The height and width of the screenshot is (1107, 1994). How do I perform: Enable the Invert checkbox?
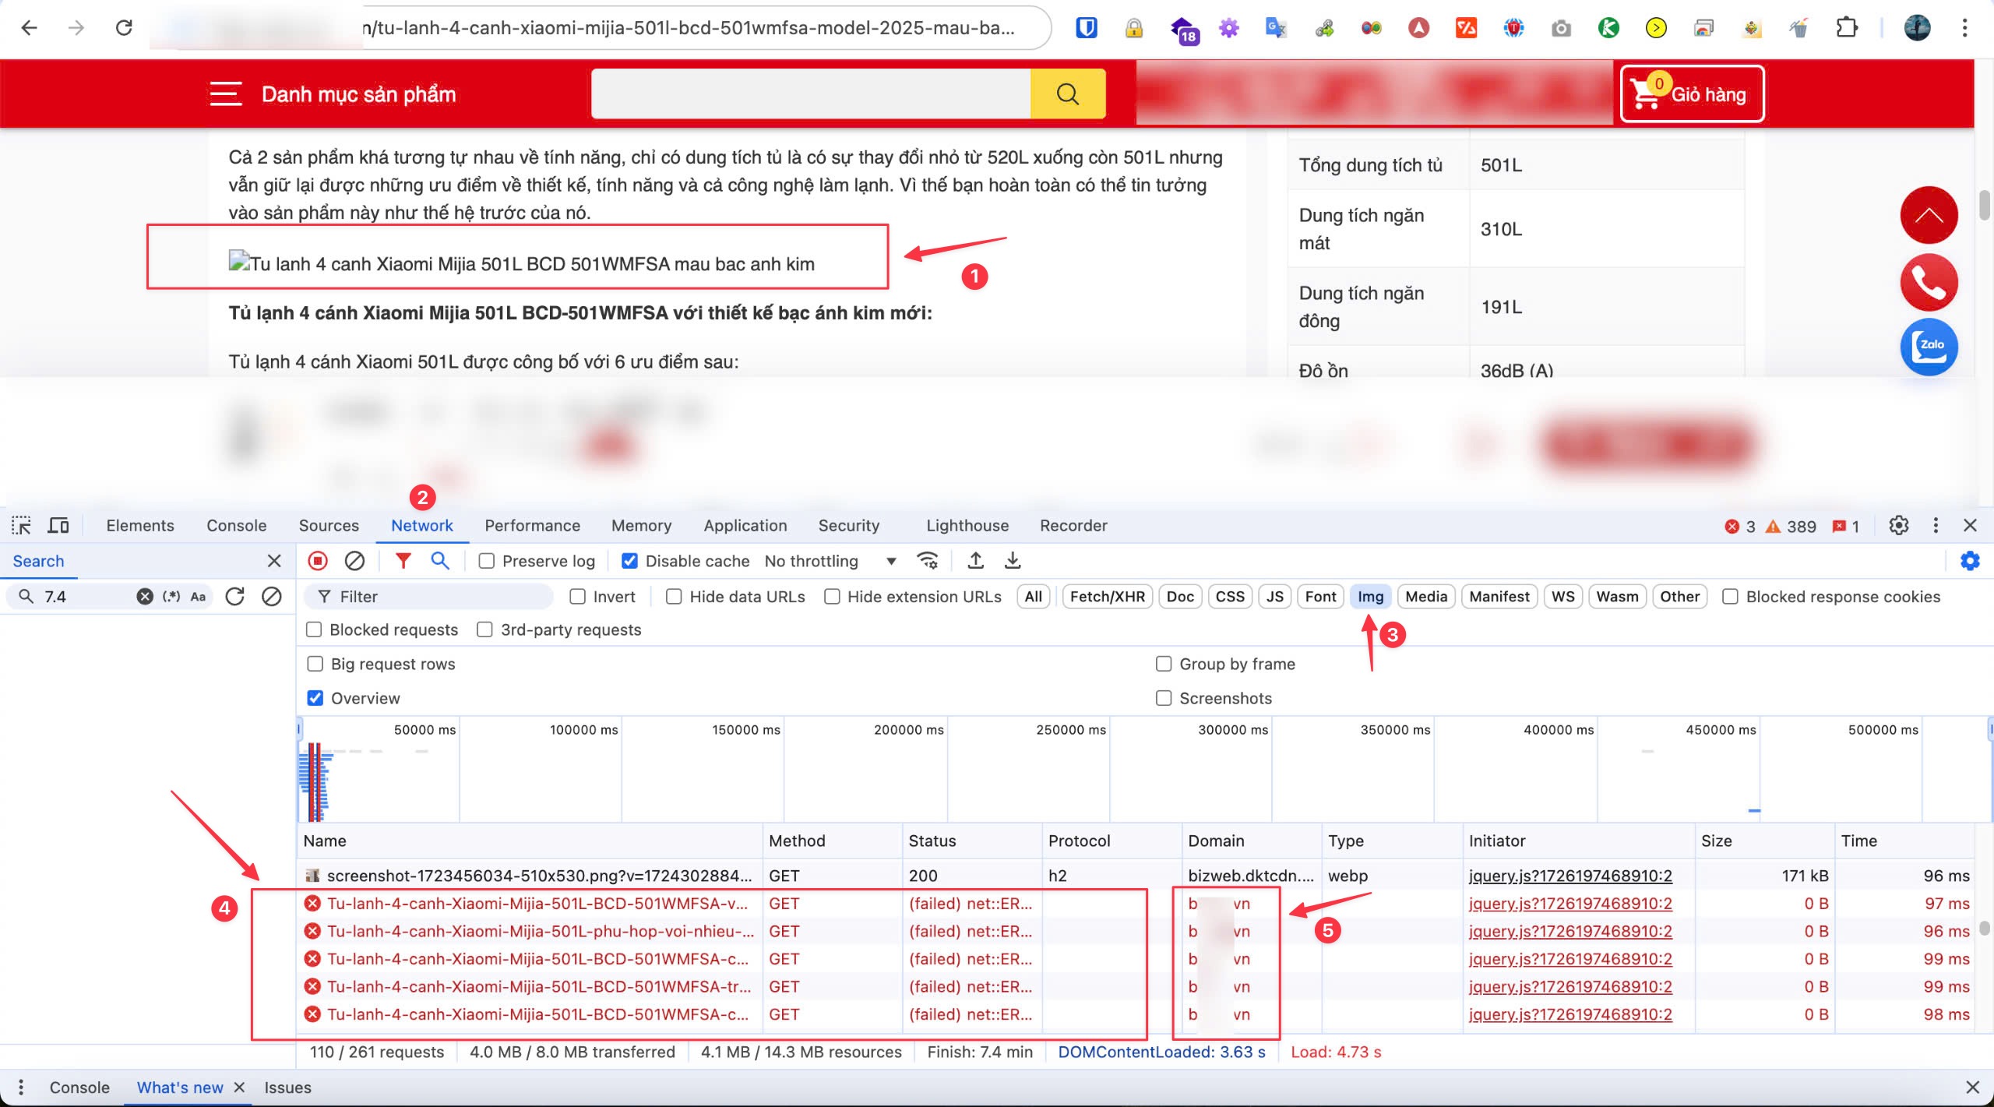(578, 597)
